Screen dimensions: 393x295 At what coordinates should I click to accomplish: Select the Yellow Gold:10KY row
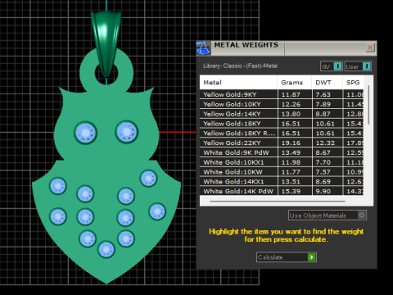282,104
